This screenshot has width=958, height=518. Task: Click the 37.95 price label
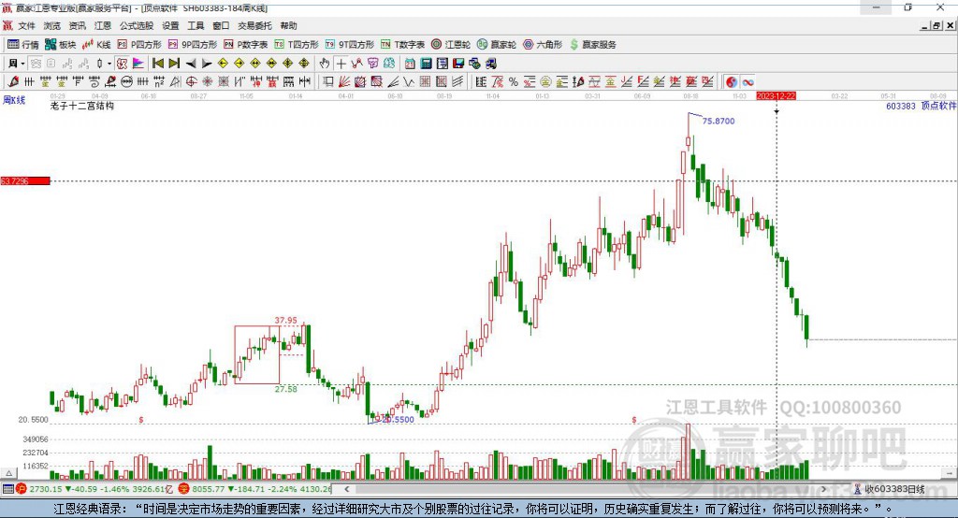(285, 320)
